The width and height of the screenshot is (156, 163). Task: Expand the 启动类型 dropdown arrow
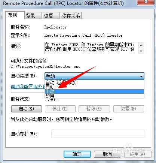(x=141, y=76)
